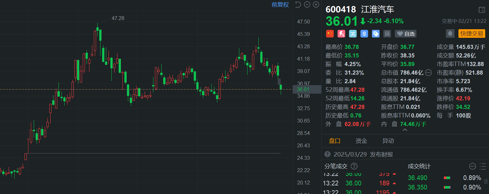Open the gray notes icon
The width and height of the screenshot is (489, 194).
click(387, 34)
